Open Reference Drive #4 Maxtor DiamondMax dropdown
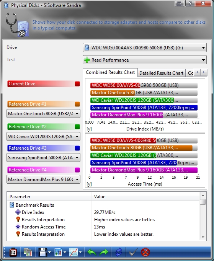Screen dimensions: 214x261 tap(43, 179)
